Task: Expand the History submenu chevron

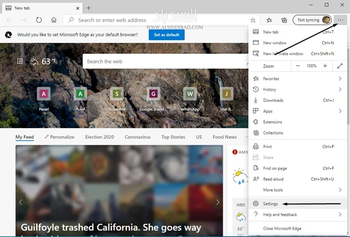Action: pos(340,89)
